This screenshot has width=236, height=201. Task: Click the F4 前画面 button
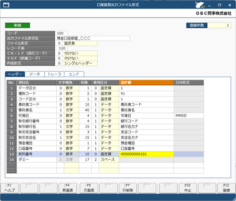click(68, 188)
